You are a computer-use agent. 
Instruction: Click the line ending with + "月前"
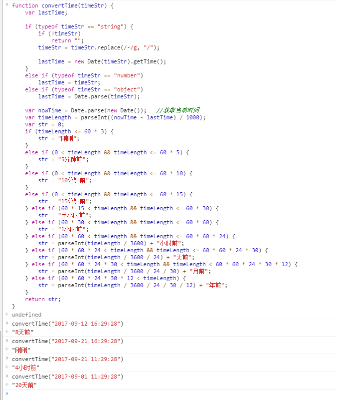(125, 272)
